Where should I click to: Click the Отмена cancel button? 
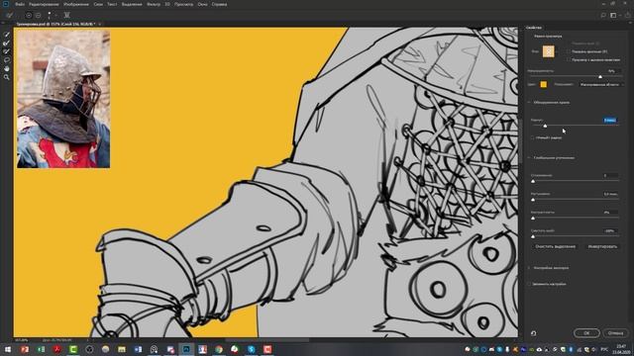click(615, 333)
